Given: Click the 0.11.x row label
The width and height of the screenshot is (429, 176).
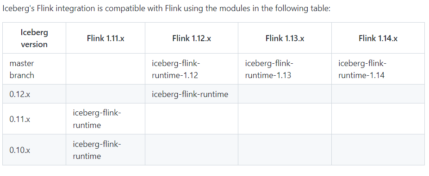Looking at the screenshot, I should point(20,119).
